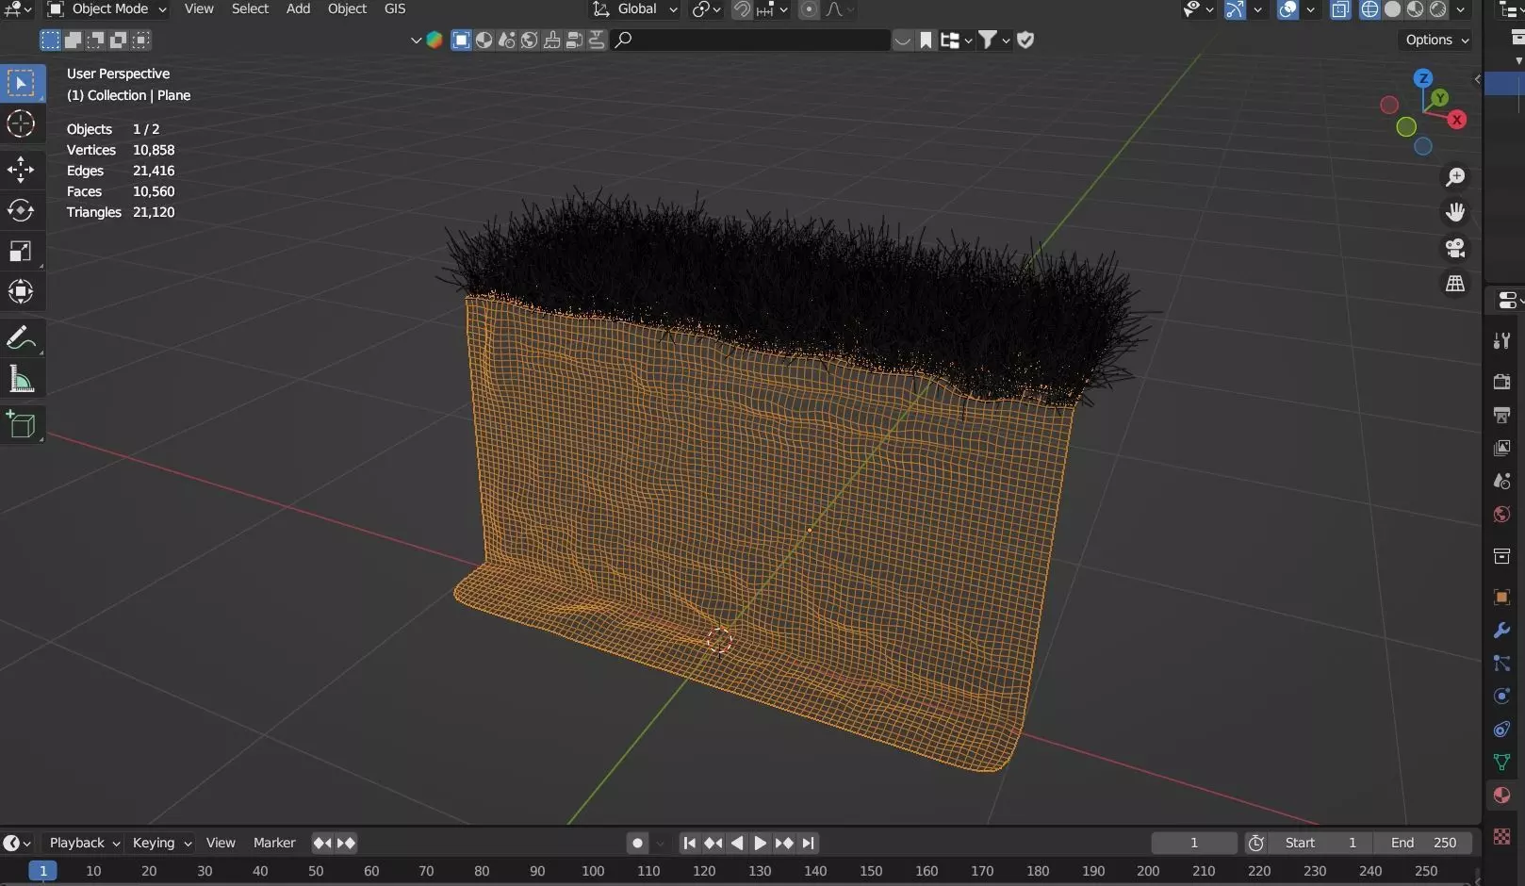This screenshot has width=1525, height=886.
Task: Open the Output properties tab
Action: pos(1502,415)
